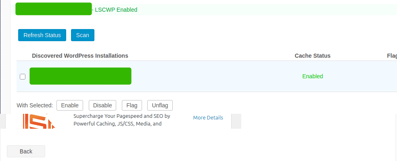Select the redacted installation path in the table row
The image size is (397, 161).
click(81, 76)
